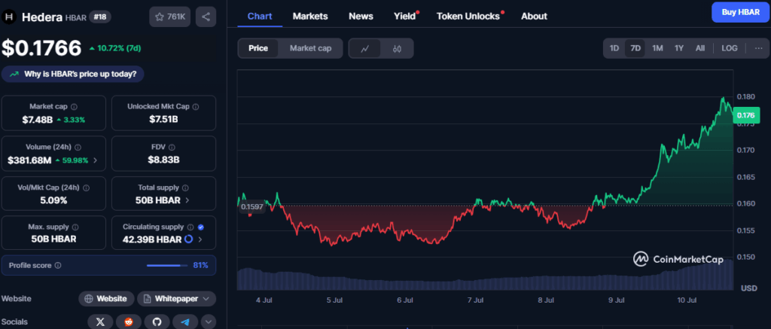Open the share icon button

(206, 17)
